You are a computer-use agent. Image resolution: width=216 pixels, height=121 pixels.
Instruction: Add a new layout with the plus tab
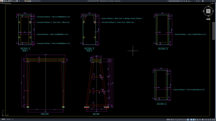[12, 119]
